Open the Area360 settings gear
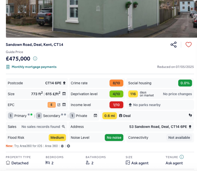This screenshot has height=171, width=197. [x=69, y=146]
